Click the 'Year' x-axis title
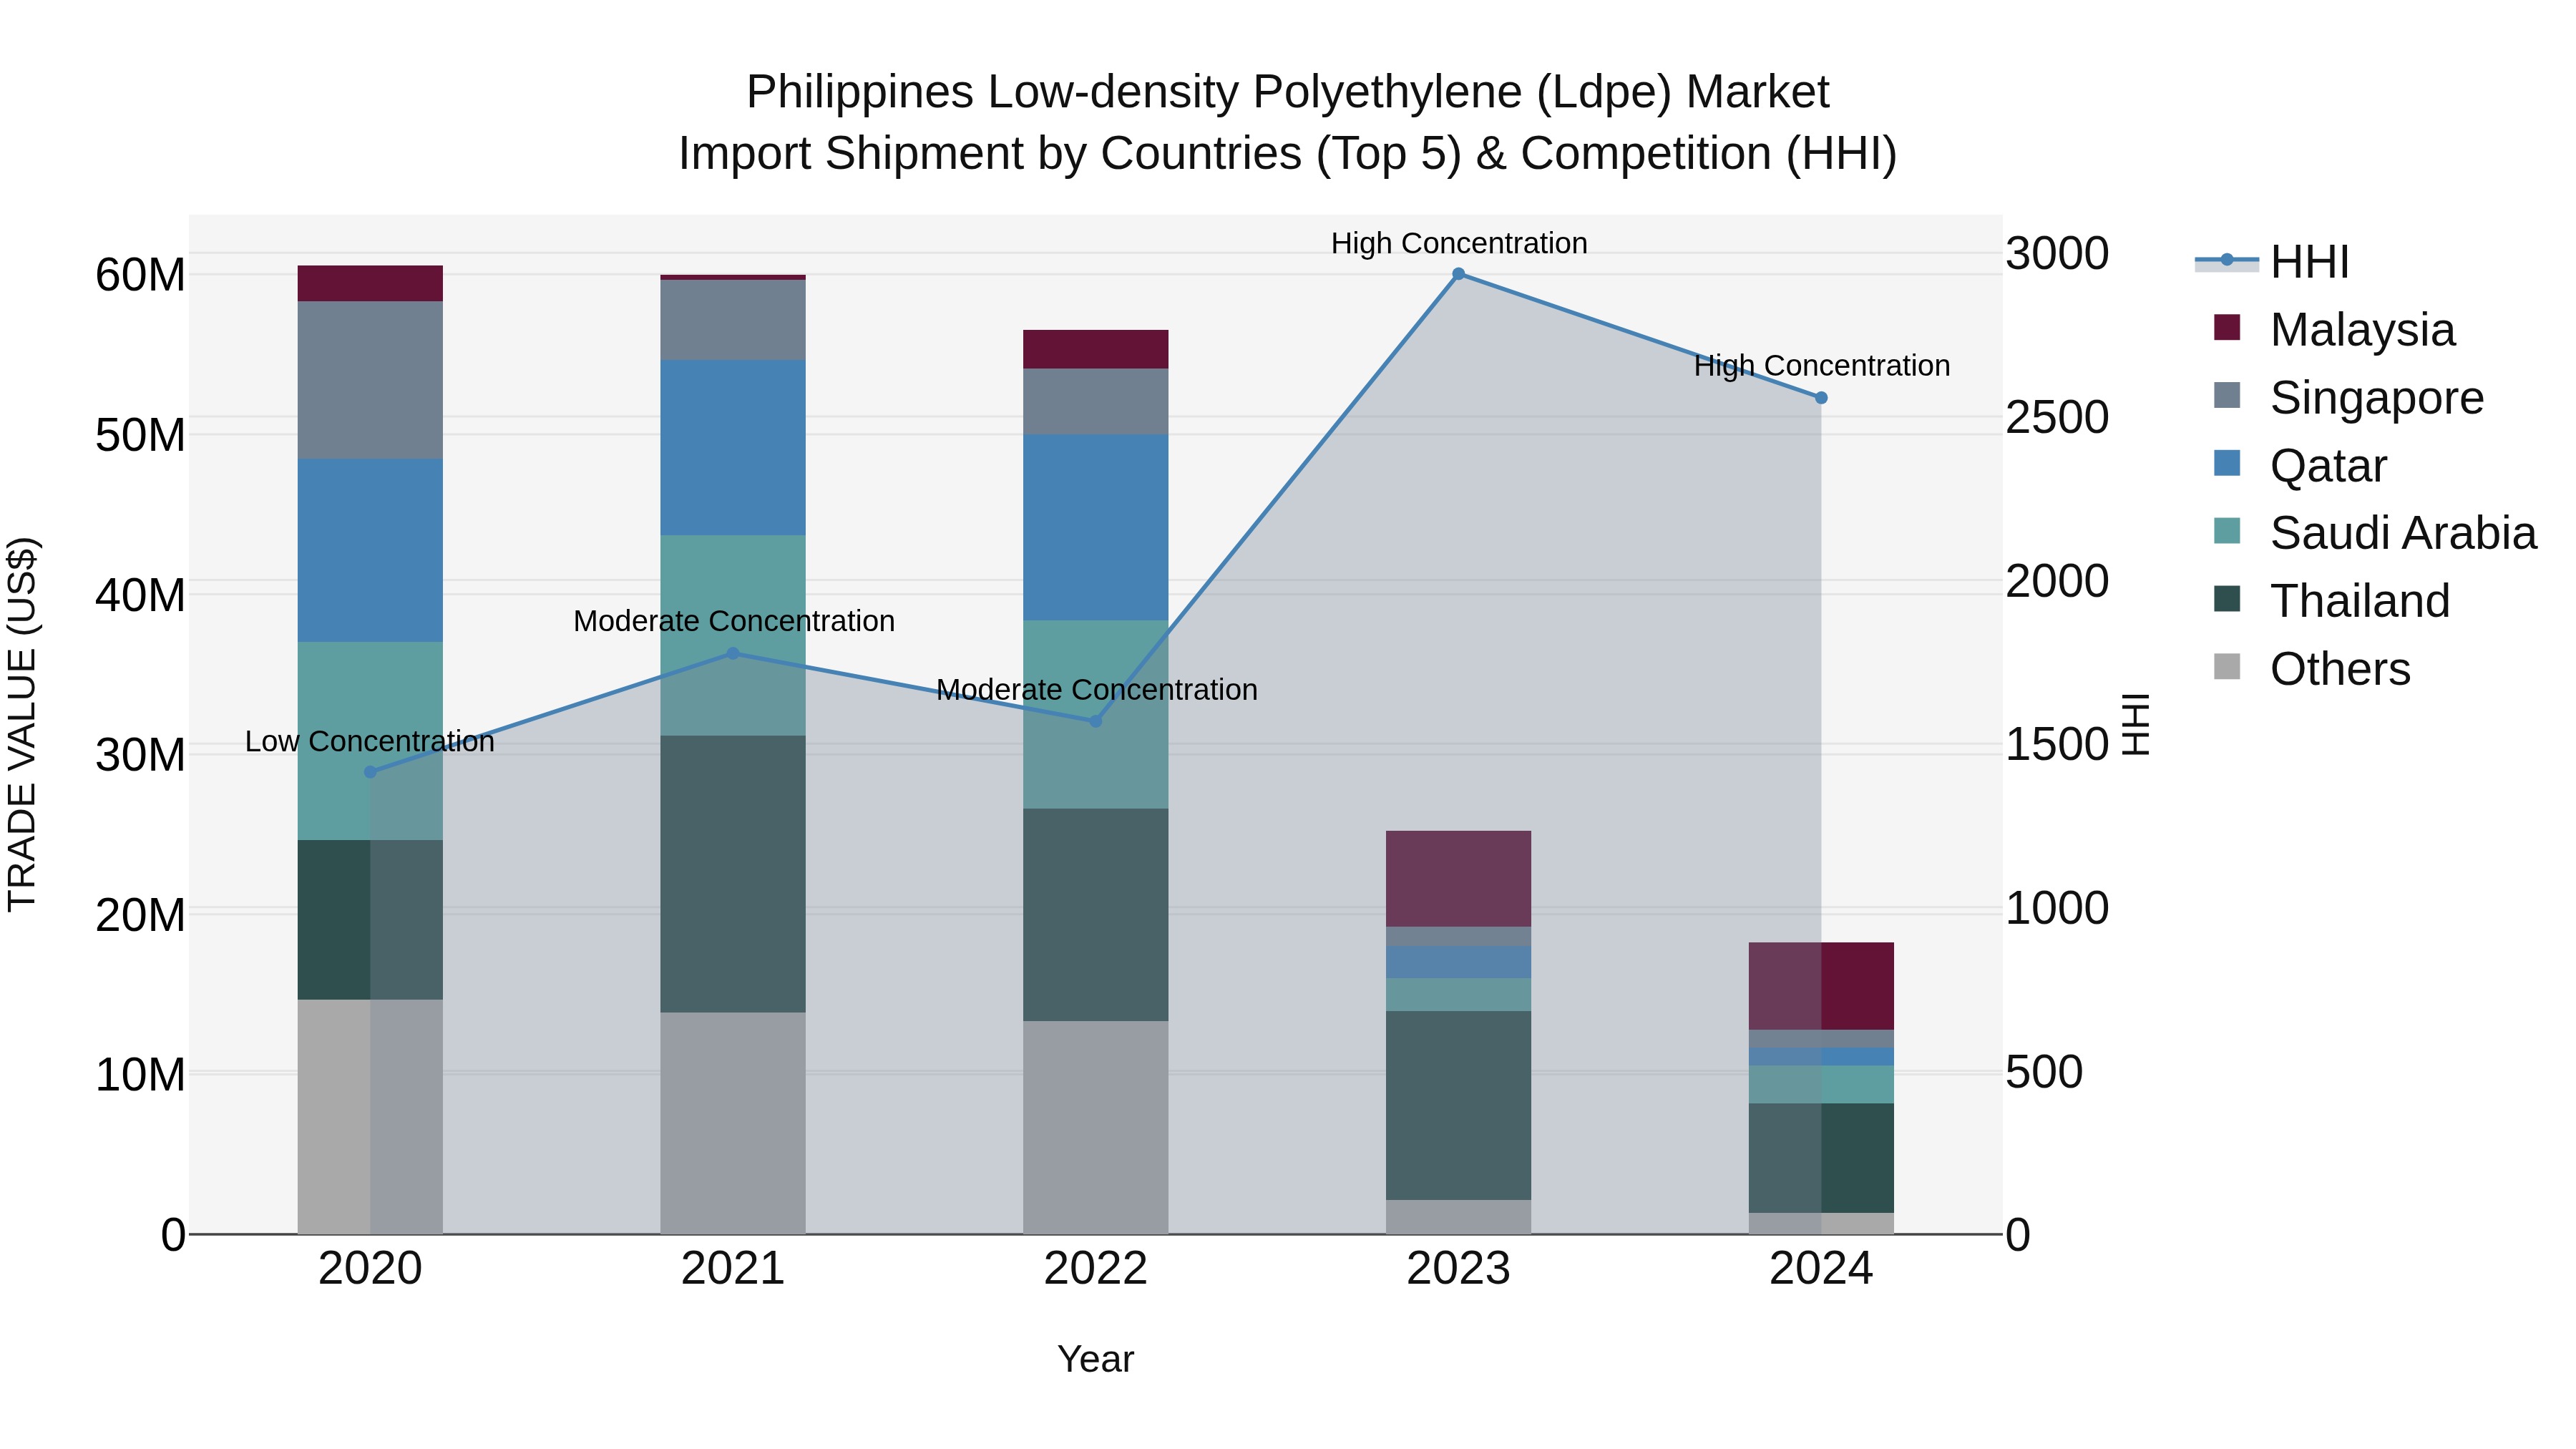 [x=1096, y=1359]
